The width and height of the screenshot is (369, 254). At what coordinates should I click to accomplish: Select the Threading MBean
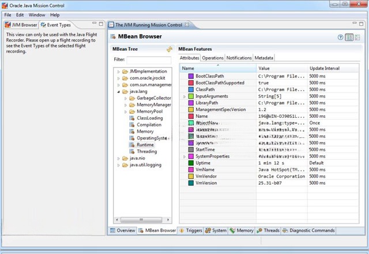pos(147,151)
